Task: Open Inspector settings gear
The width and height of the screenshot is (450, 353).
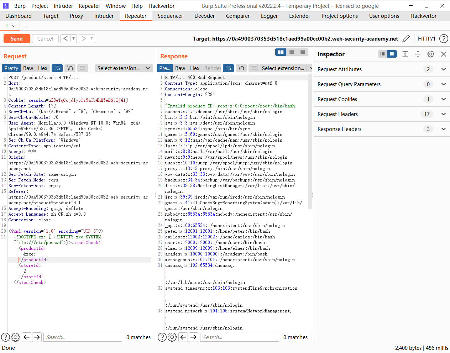Action: pyautogui.click(x=431, y=54)
